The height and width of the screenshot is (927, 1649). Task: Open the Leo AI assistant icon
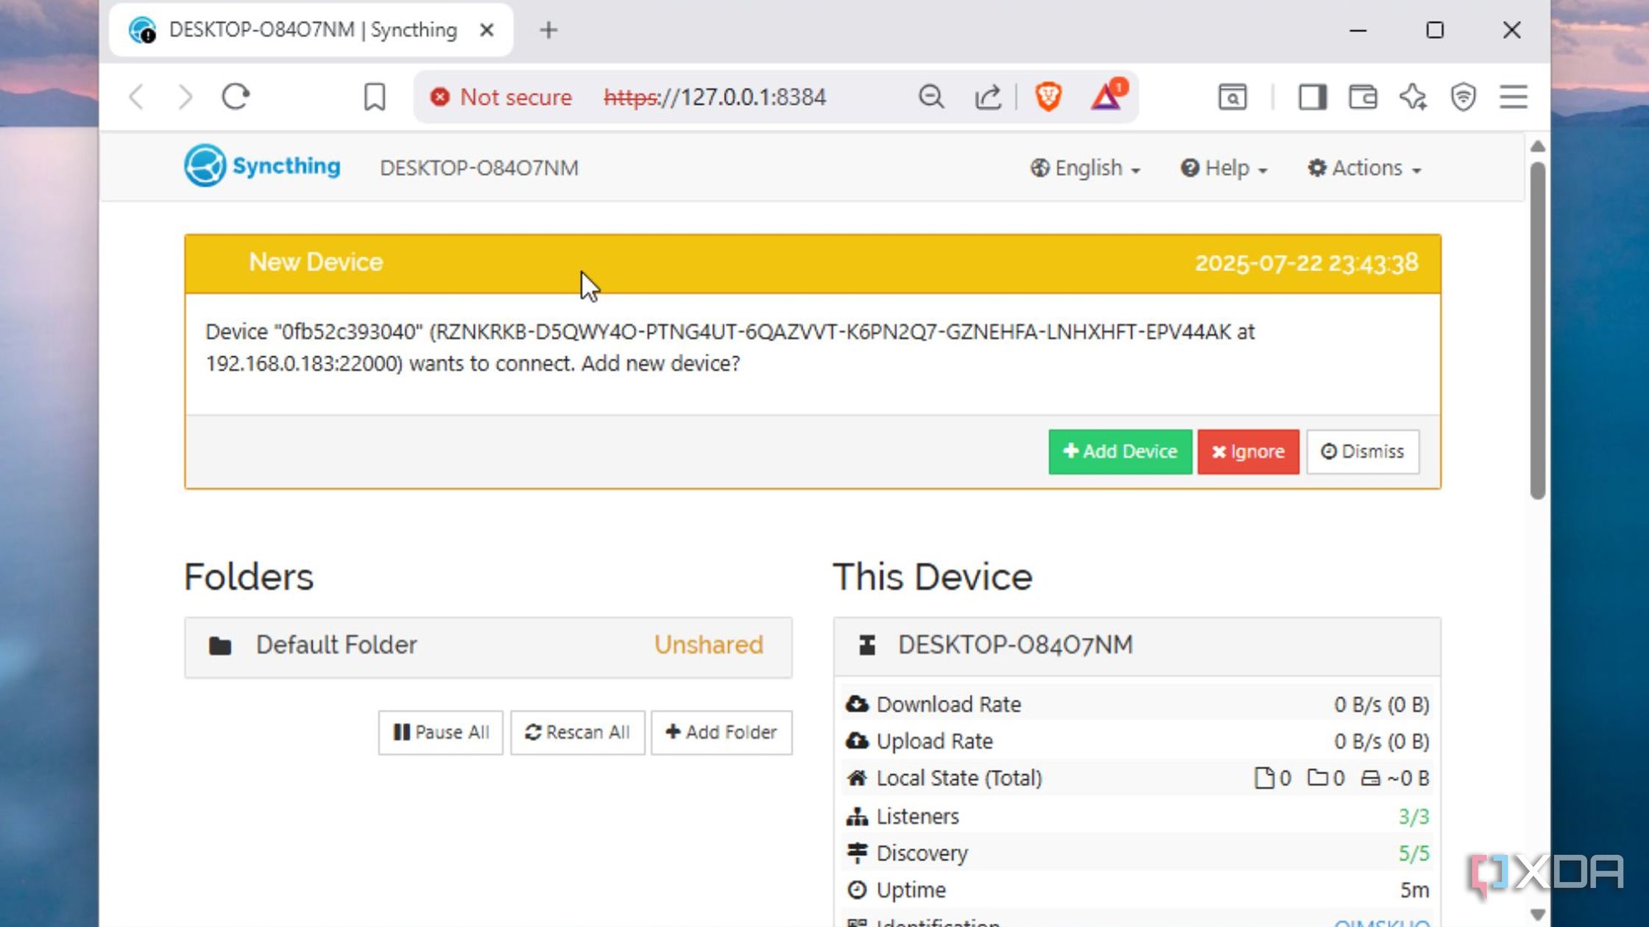point(1413,96)
